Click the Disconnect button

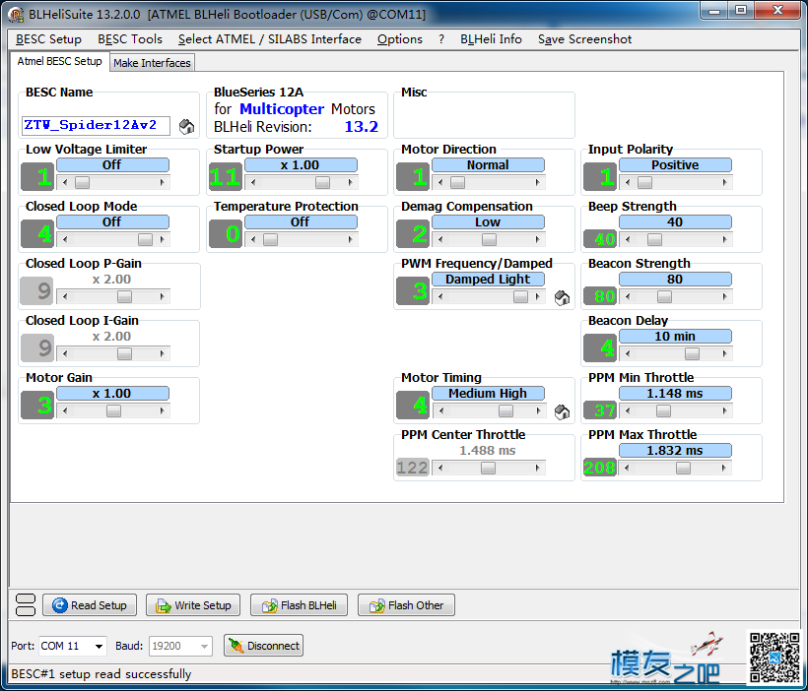pyautogui.click(x=263, y=646)
